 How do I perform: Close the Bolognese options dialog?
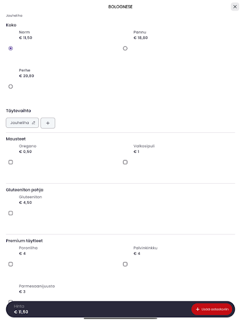pyautogui.click(x=235, y=7)
